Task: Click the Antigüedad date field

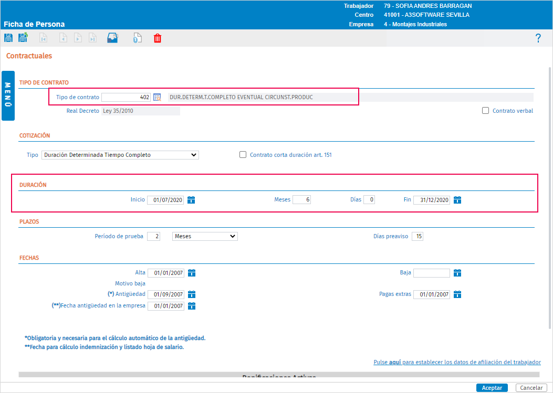Action: point(166,294)
